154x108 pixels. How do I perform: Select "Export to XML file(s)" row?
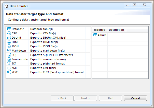click(48, 68)
